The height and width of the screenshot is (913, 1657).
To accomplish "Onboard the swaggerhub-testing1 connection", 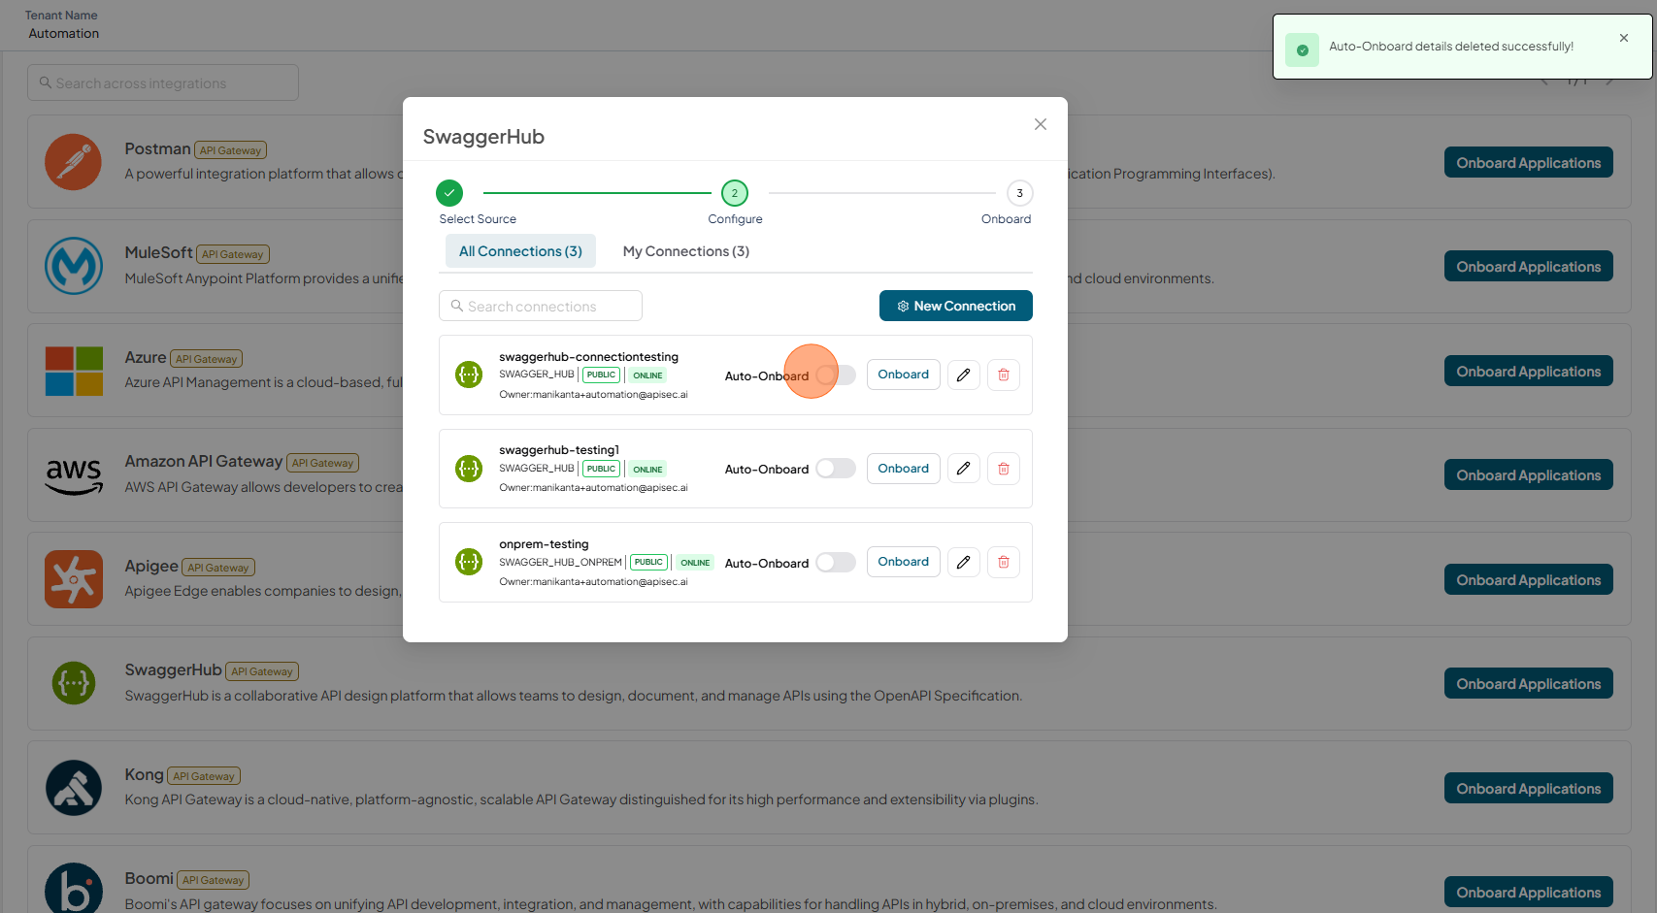I will tap(904, 469).
